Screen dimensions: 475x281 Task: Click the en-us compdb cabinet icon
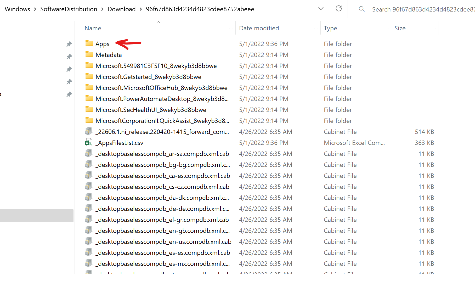click(x=89, y=241)
